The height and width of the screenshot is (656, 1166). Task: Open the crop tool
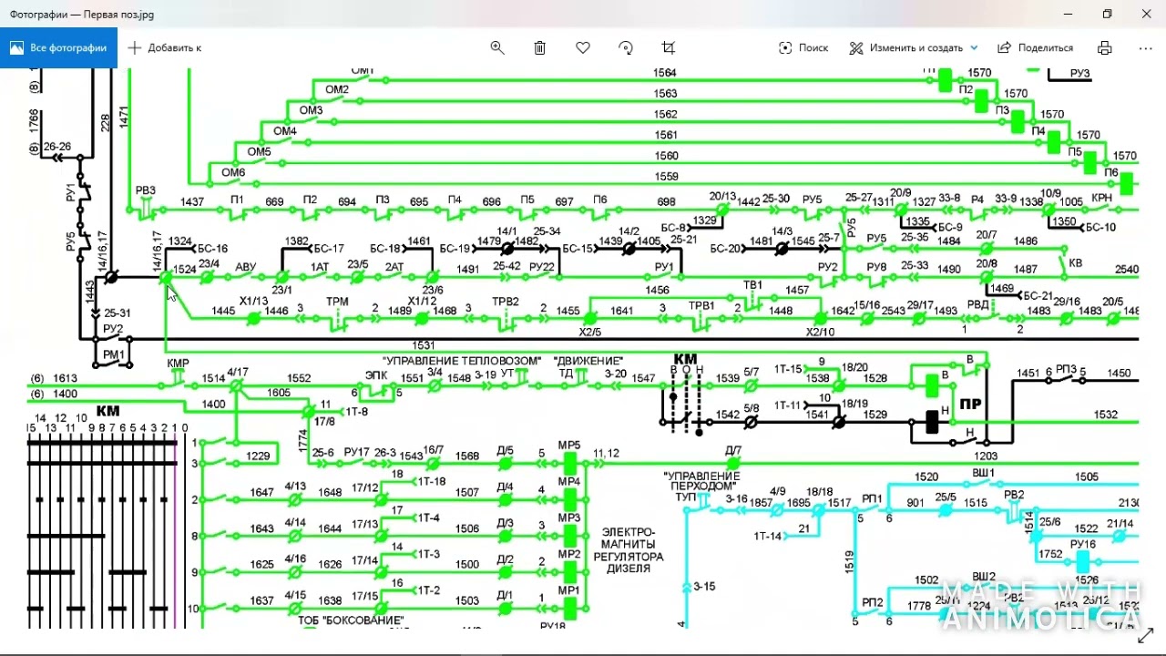669,48
